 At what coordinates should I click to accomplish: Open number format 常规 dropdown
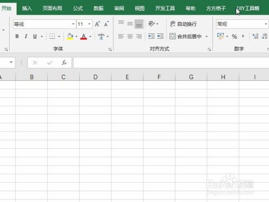(x=266, y=24)
